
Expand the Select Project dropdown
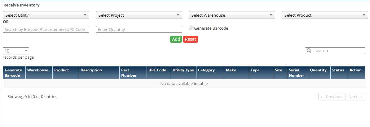pyautogui.click(x=139, y=15)
